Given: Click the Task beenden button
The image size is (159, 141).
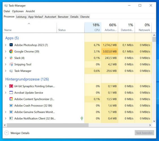Looking at the screenshot, I should pos(144,133).
